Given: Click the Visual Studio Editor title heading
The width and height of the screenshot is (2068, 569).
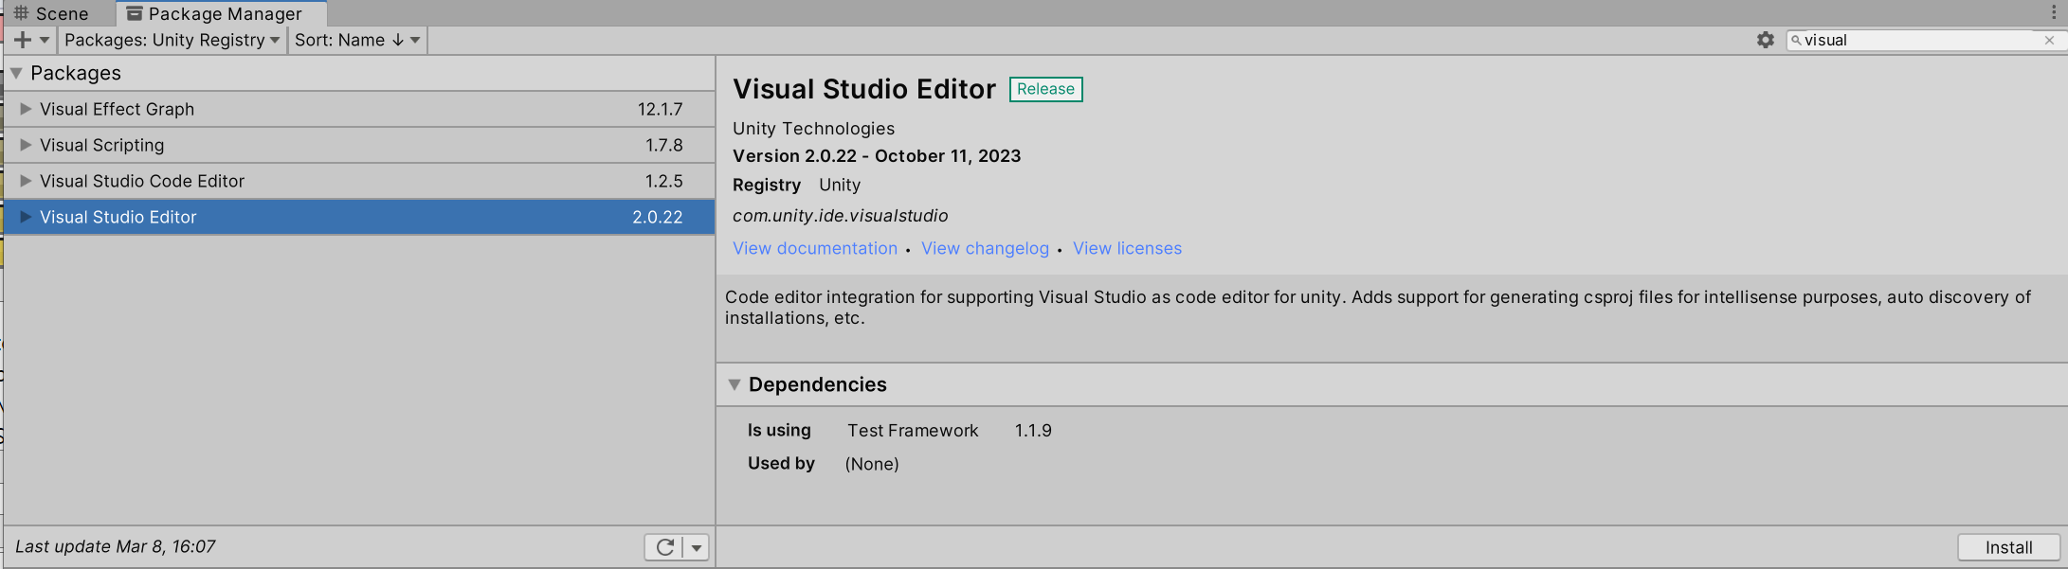Looking at the screenshot, I should pyautogui.click(x=864, y=89).
